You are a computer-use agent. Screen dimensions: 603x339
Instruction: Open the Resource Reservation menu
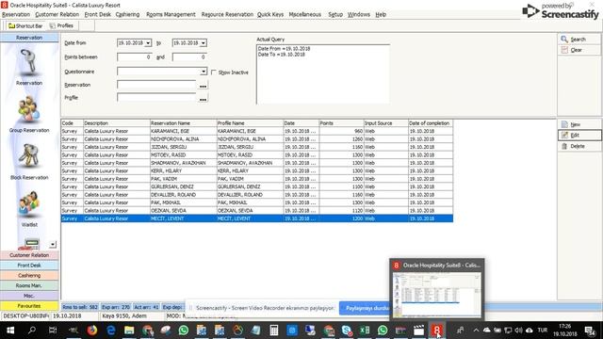pyautogui.click(x=227, y=14)
